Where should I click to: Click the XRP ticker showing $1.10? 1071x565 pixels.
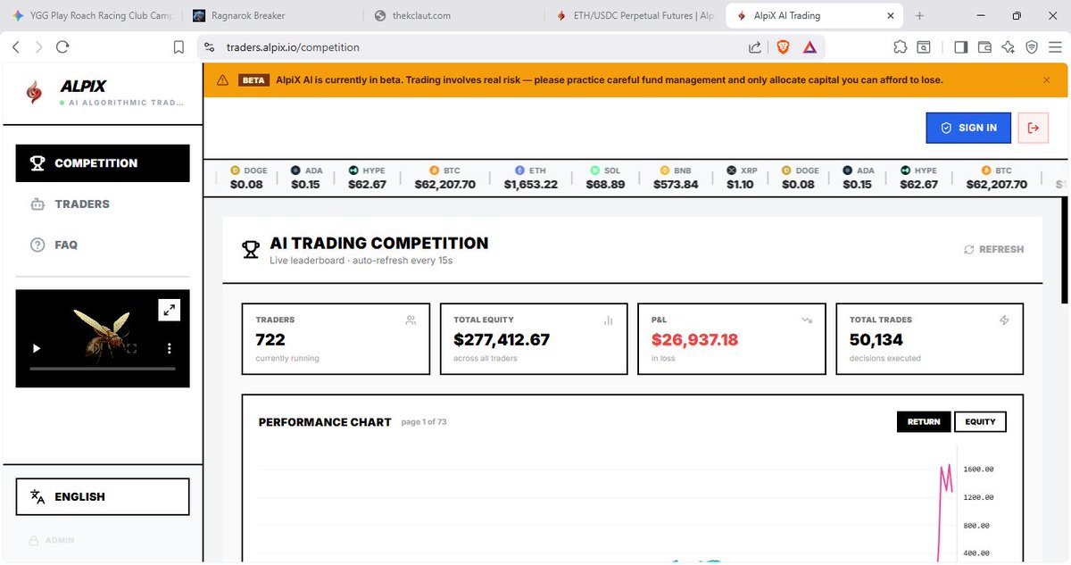(x=740, y=178)
